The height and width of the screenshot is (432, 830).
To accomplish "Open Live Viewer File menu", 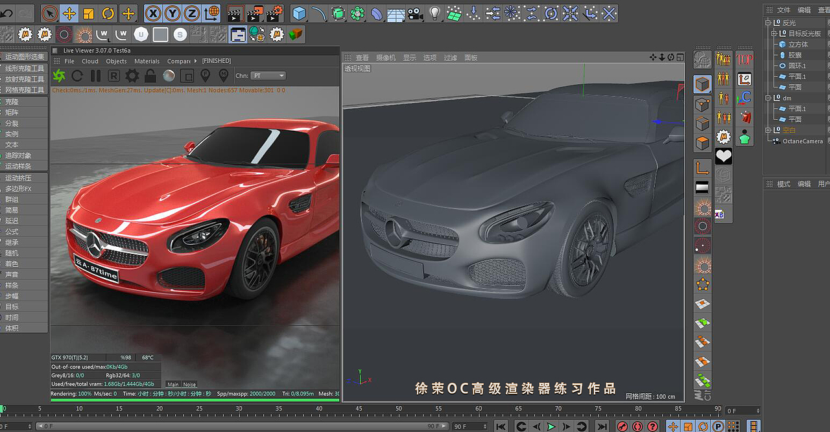I will tap(69, 61).
